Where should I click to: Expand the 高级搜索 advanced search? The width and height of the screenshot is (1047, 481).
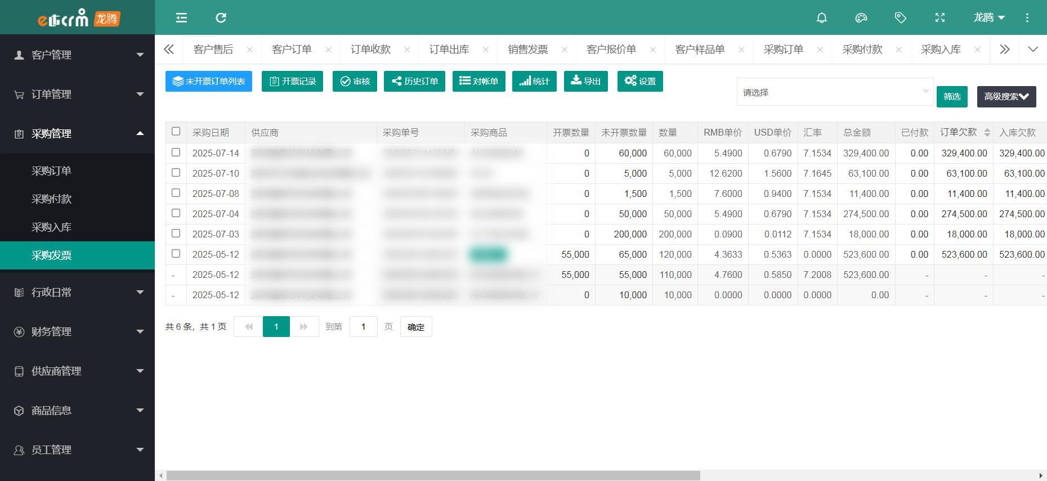pyautogui.click(x=1006, y=97)
